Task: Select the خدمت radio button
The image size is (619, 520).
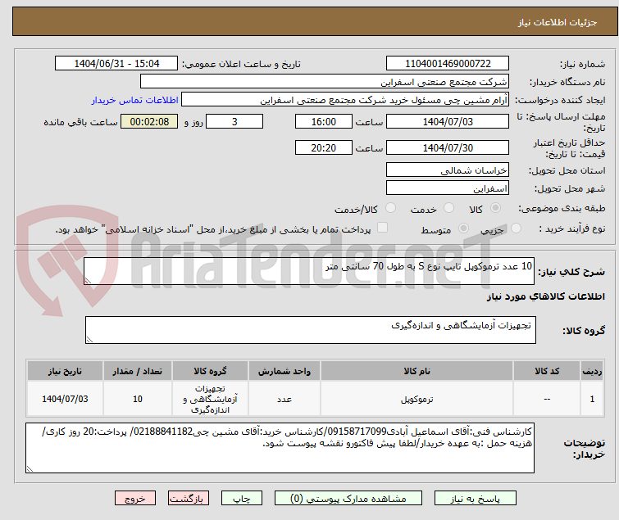Action: pos(448,207)
